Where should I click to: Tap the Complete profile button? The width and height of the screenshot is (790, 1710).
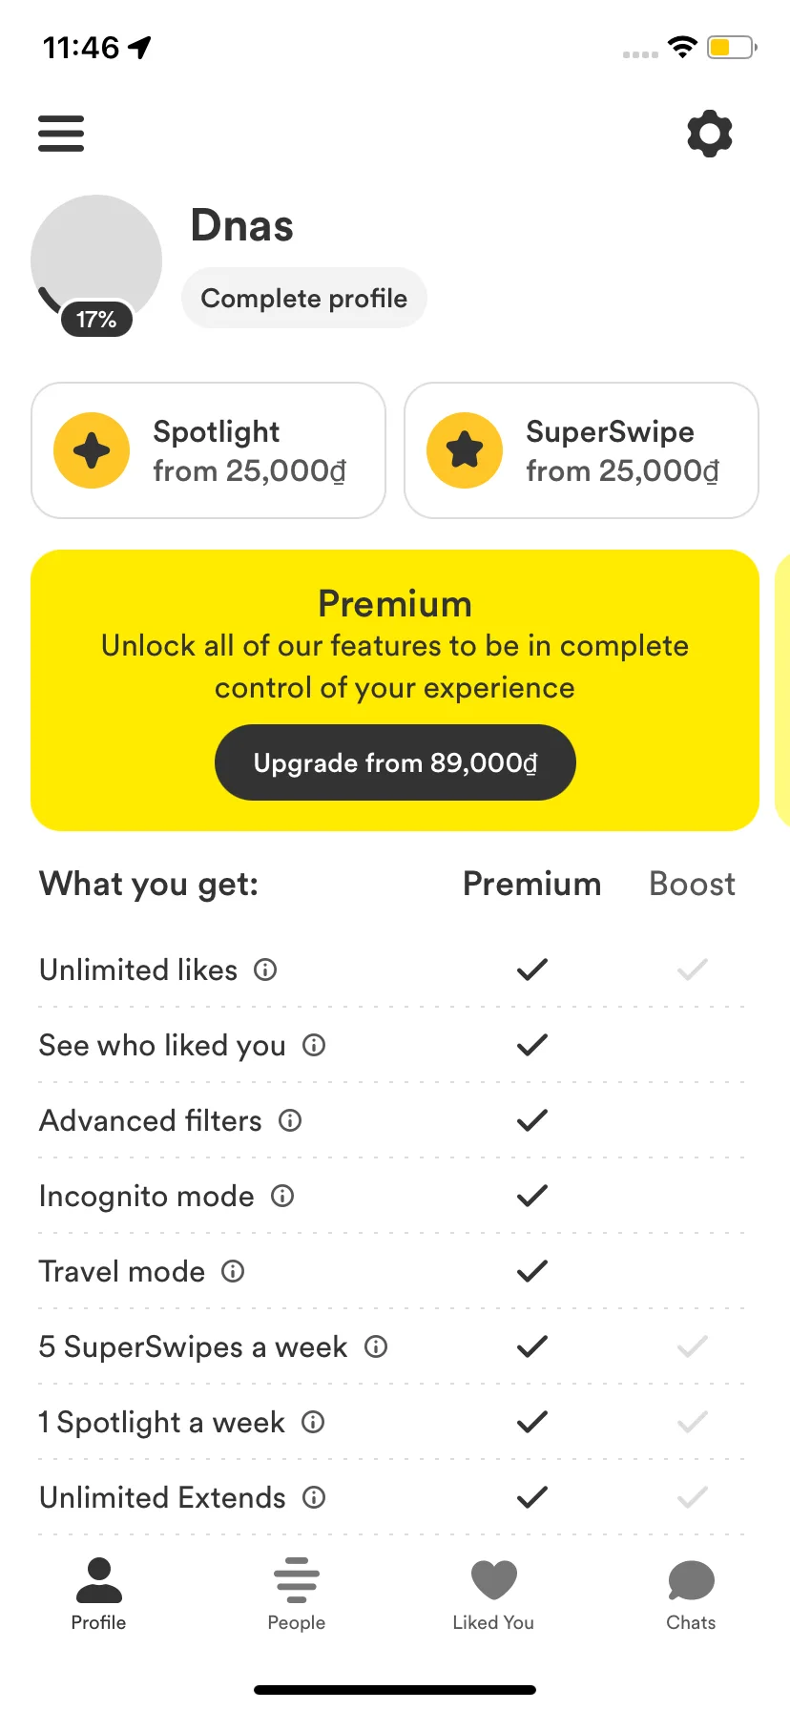[304, 299]
